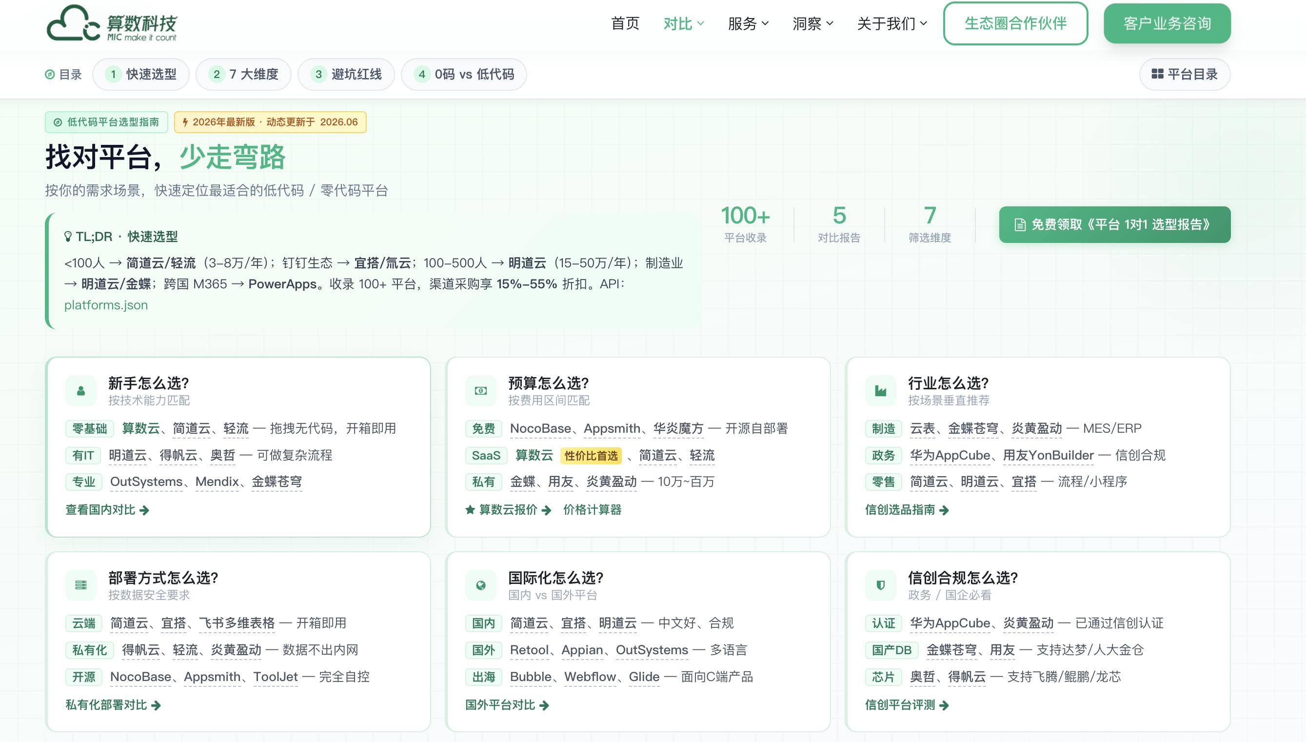Click the 部署方式怎么选 server icon

point(80,585)
